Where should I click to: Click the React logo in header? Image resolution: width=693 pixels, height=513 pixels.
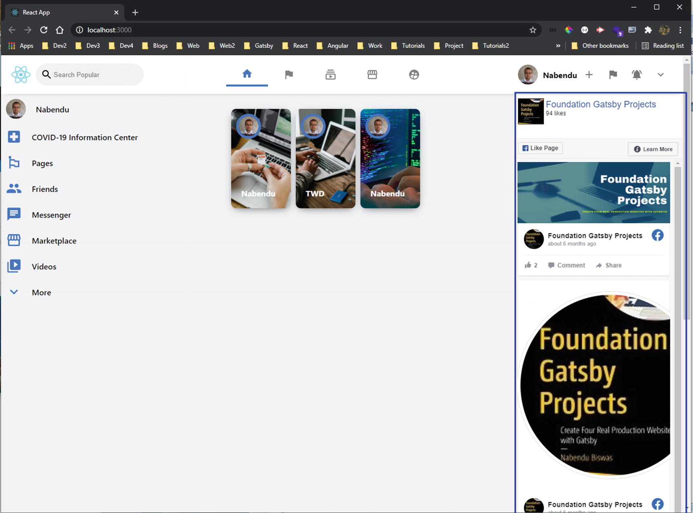coord(21,75)
